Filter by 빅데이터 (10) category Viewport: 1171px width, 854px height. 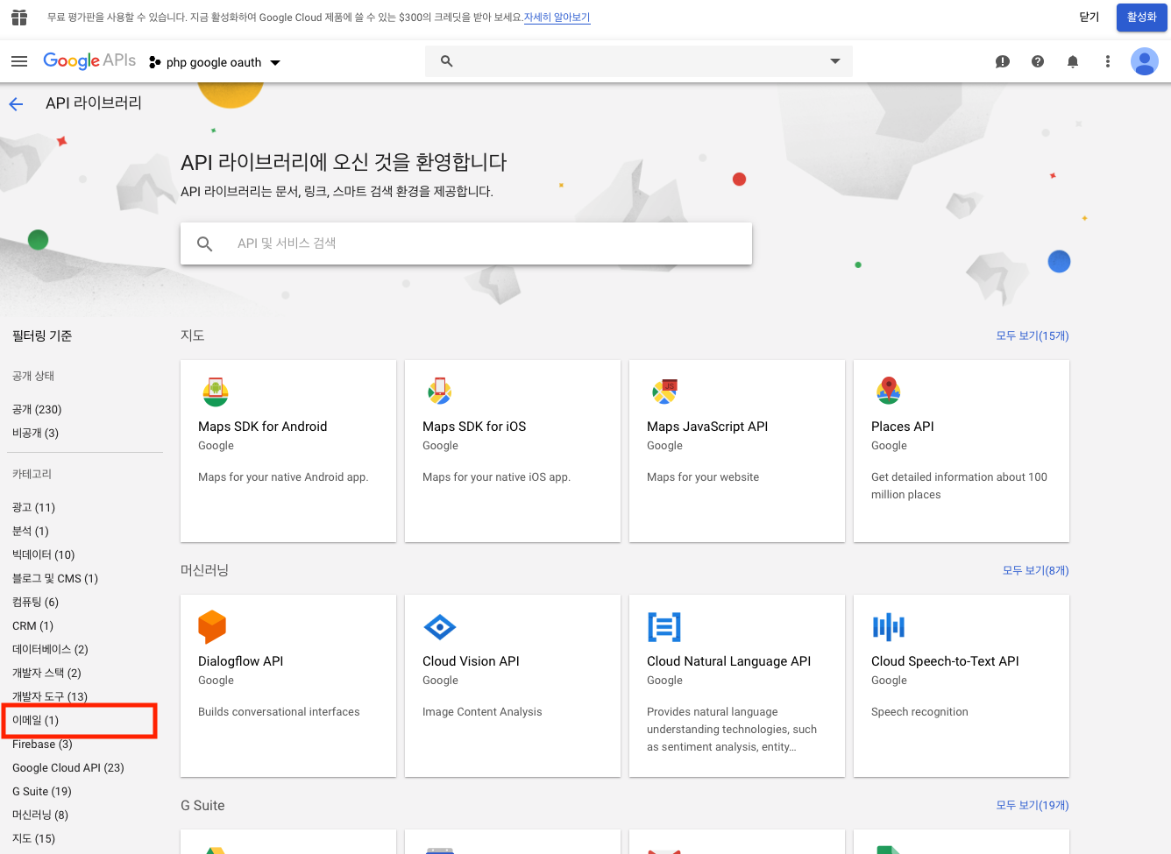[x=44, y=554]
